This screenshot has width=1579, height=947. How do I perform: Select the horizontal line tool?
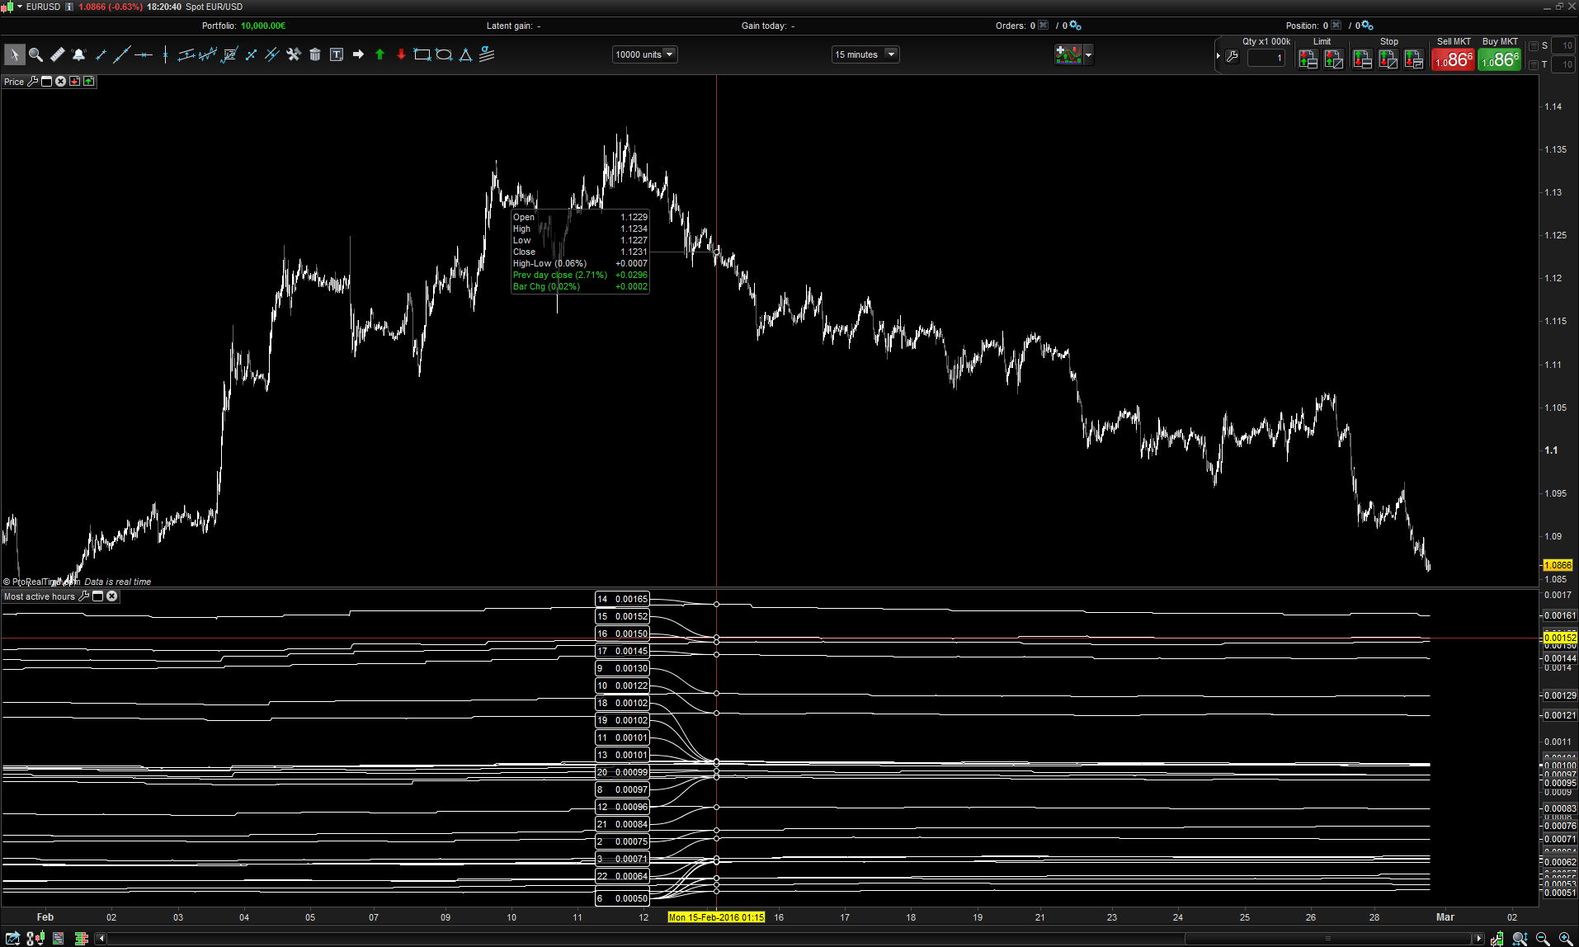click(144, 54)
